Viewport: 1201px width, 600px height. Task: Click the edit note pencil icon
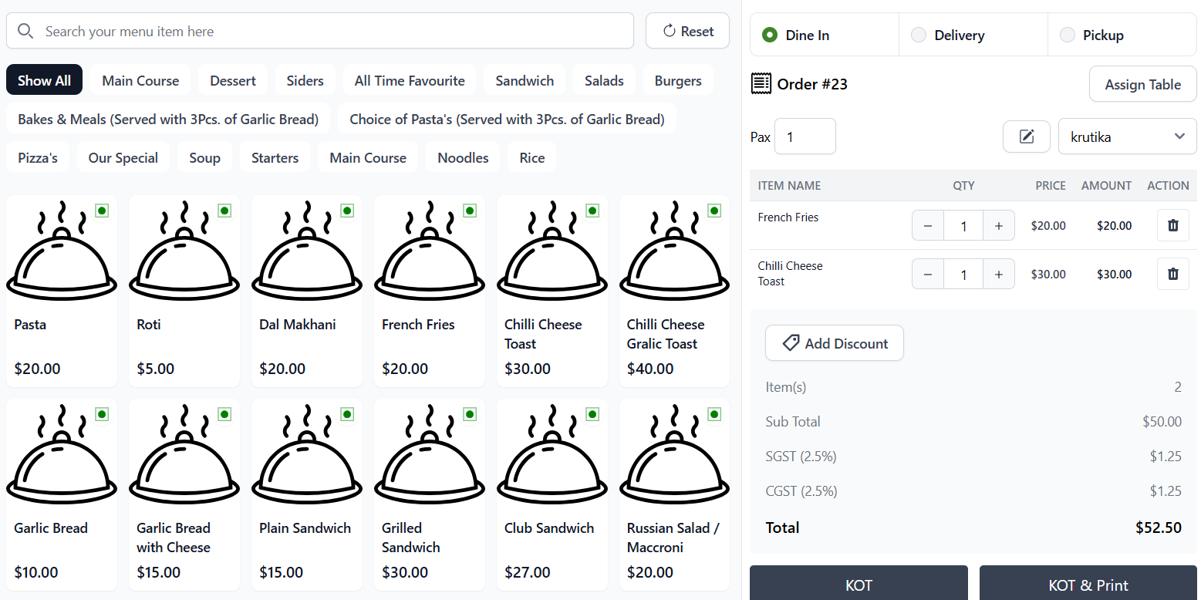pyautogui.click(x=1026, y=137)
